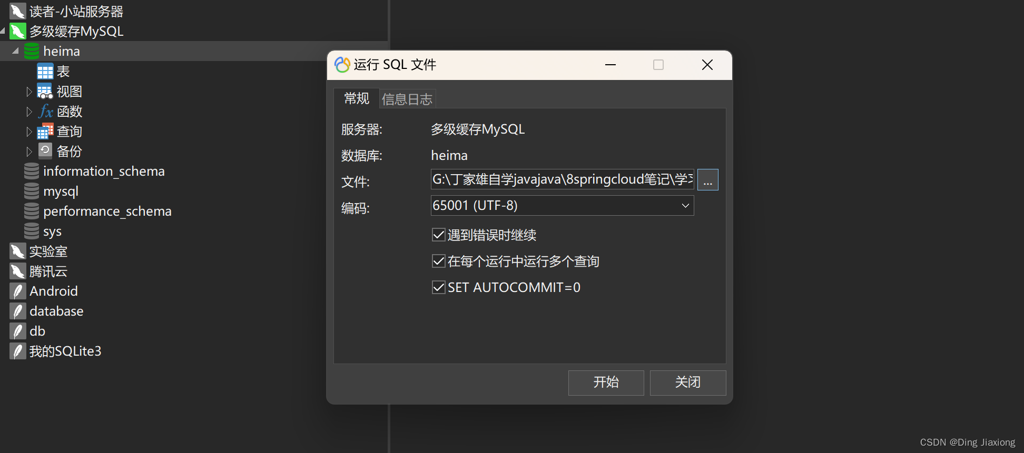1024x453 pixels.
Task: Click the information_schema database icon
Action: click(x=32, y=171)
